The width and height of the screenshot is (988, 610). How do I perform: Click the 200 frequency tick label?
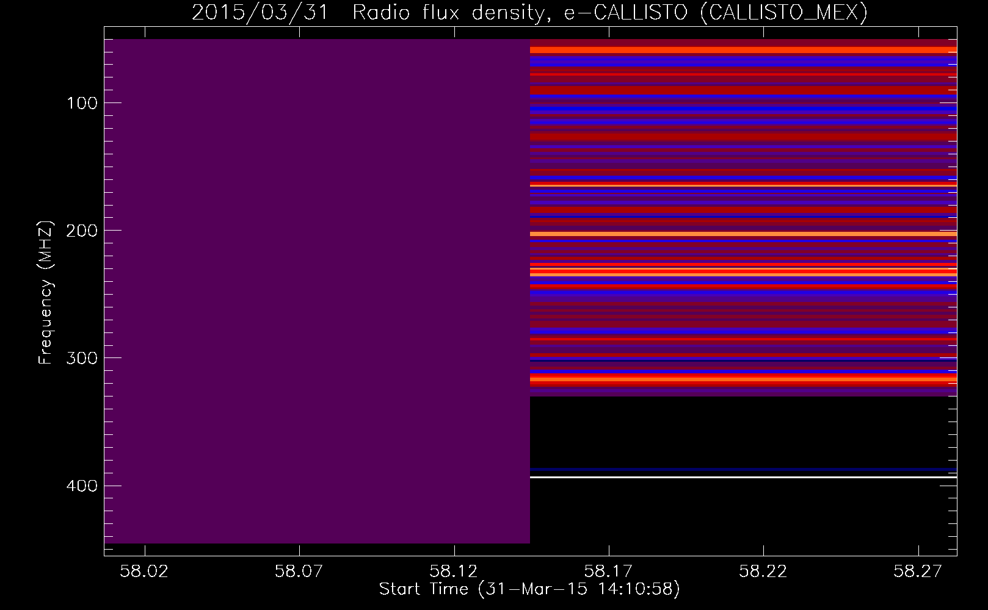(82, 231)
